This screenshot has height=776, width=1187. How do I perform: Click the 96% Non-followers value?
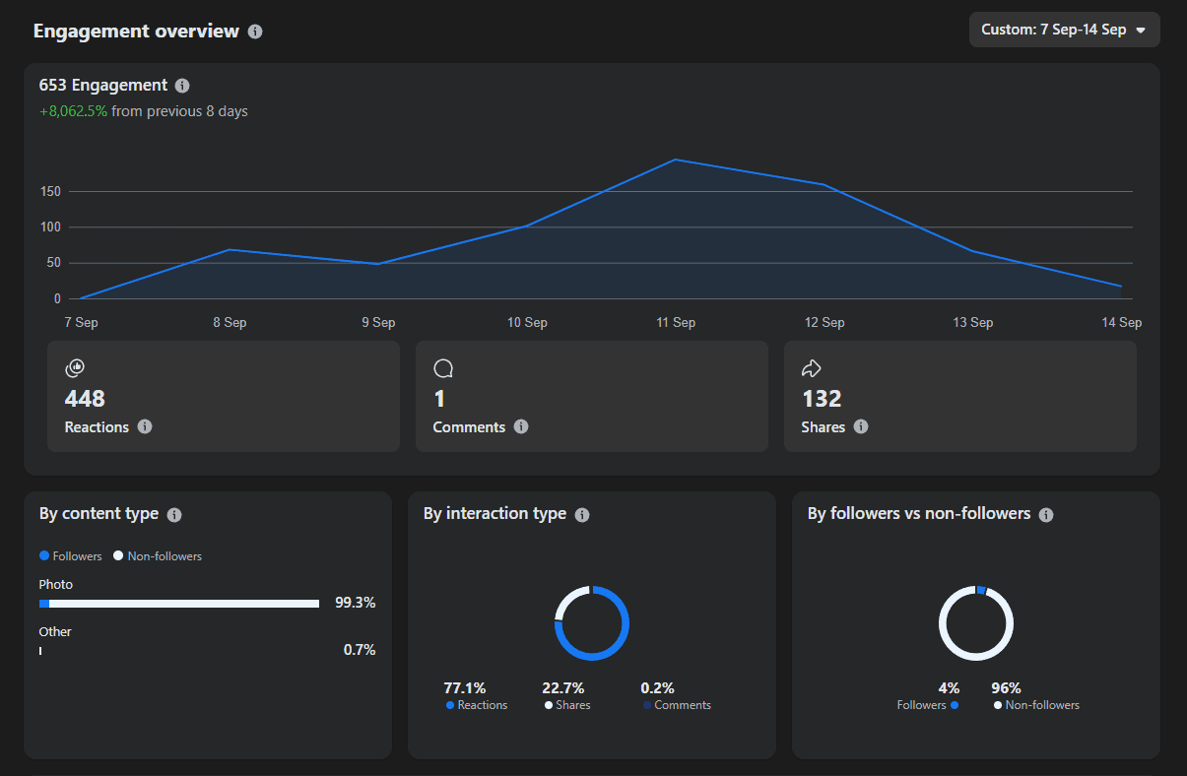[x=1007, y=688]
